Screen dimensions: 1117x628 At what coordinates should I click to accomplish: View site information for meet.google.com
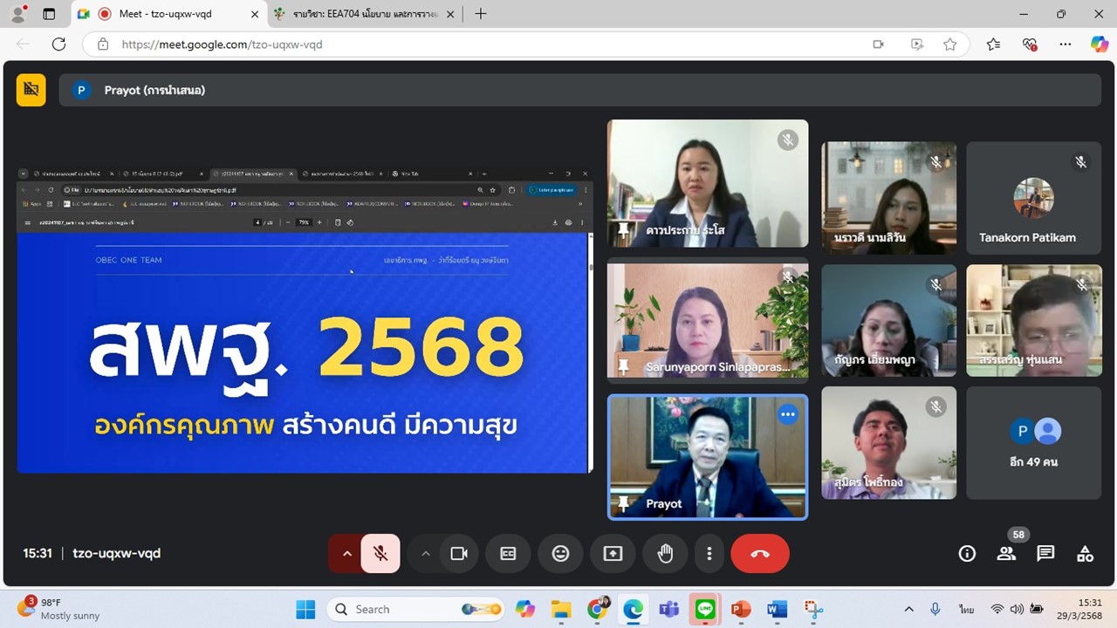tap(103, 44)
